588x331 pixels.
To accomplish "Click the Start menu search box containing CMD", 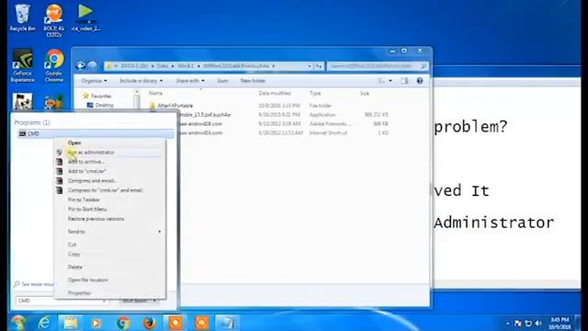I will tap(62, 301).
